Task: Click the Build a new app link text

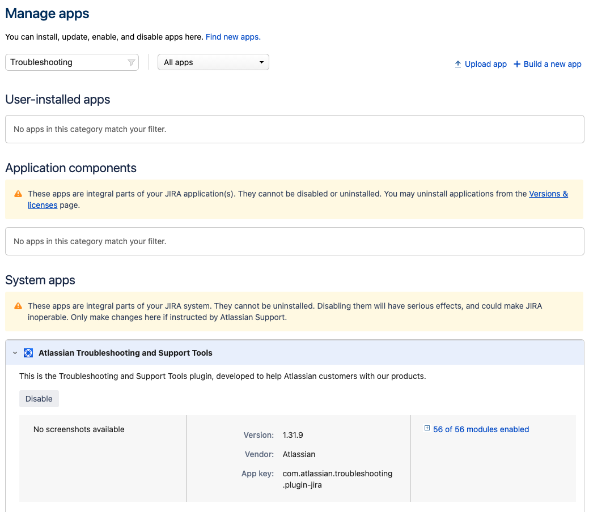Action: tap(553, 64)
